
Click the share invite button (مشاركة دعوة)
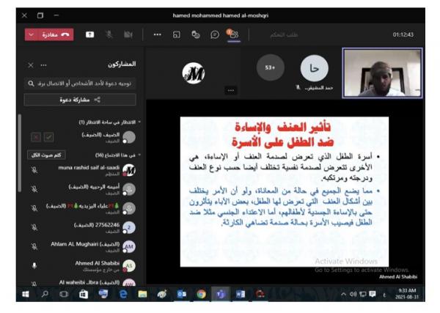point(79,100)
